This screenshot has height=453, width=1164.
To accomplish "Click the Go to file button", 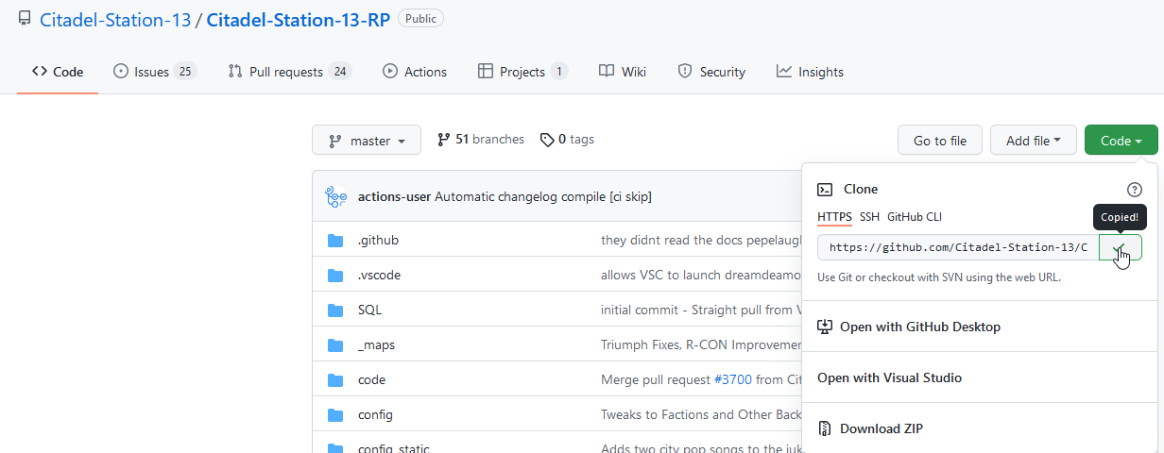I will [x=939, y=141].
